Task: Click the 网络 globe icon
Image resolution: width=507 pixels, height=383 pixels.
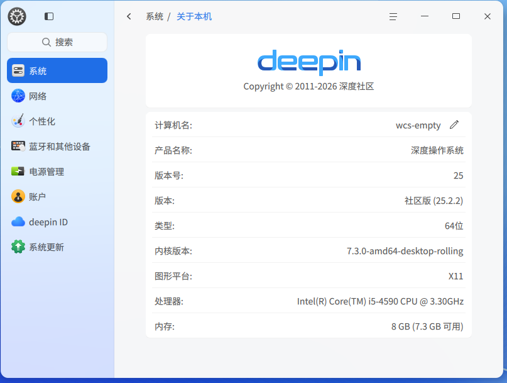Action: (x=18, y=96)
